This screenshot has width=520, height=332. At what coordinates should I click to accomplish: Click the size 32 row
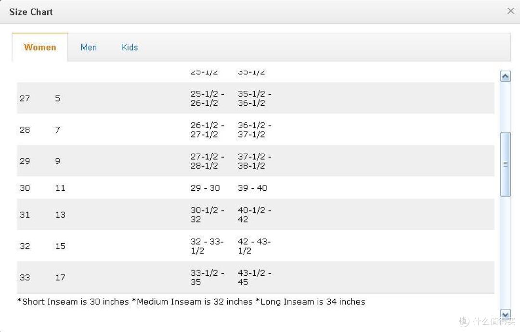pos(255,246)
